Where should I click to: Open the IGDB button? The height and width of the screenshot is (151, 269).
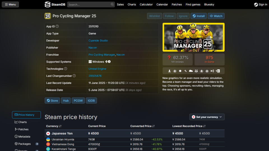pyautogui.click(x=91, y=100)
